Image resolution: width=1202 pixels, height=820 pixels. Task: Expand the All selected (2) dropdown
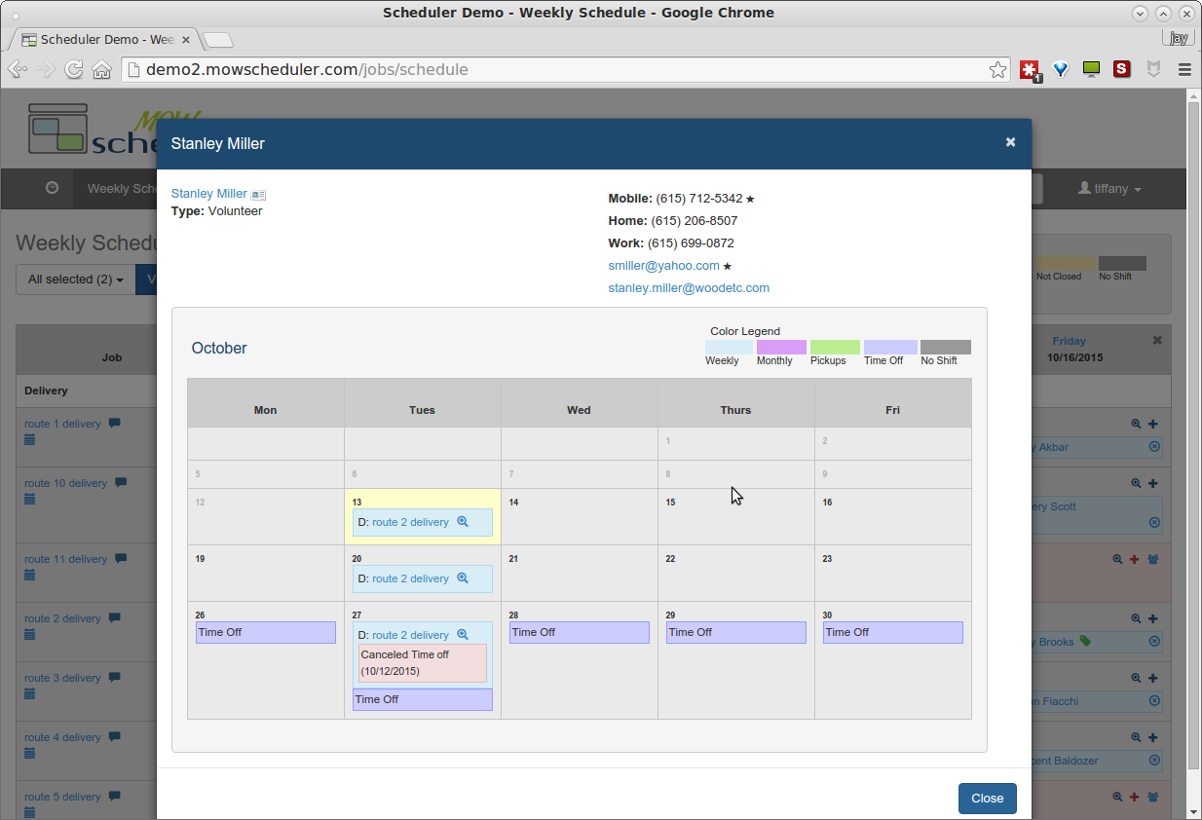(75, 280)
